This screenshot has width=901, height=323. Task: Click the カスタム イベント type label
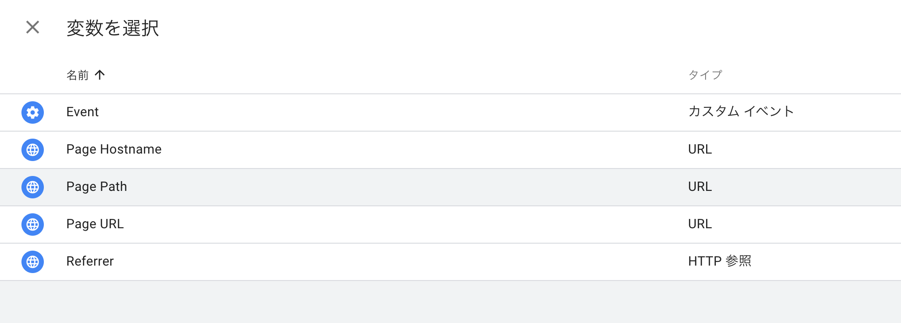click(741, 112)
